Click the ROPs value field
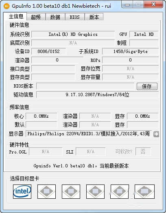Viewport: 166px width, 213px height. coord(130,60)
